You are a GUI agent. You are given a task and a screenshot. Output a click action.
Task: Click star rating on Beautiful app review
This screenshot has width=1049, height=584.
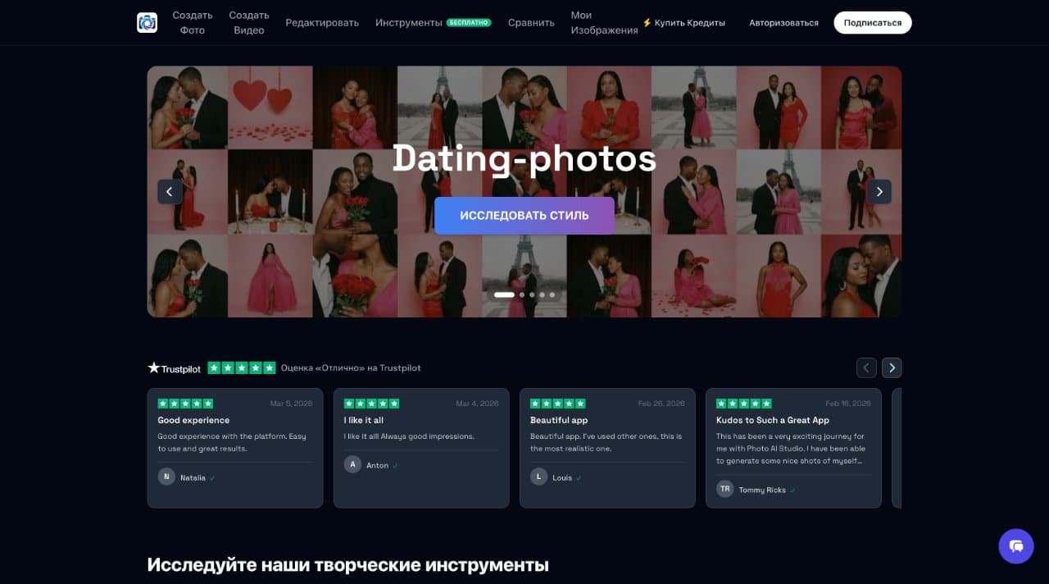pos(557,404)
